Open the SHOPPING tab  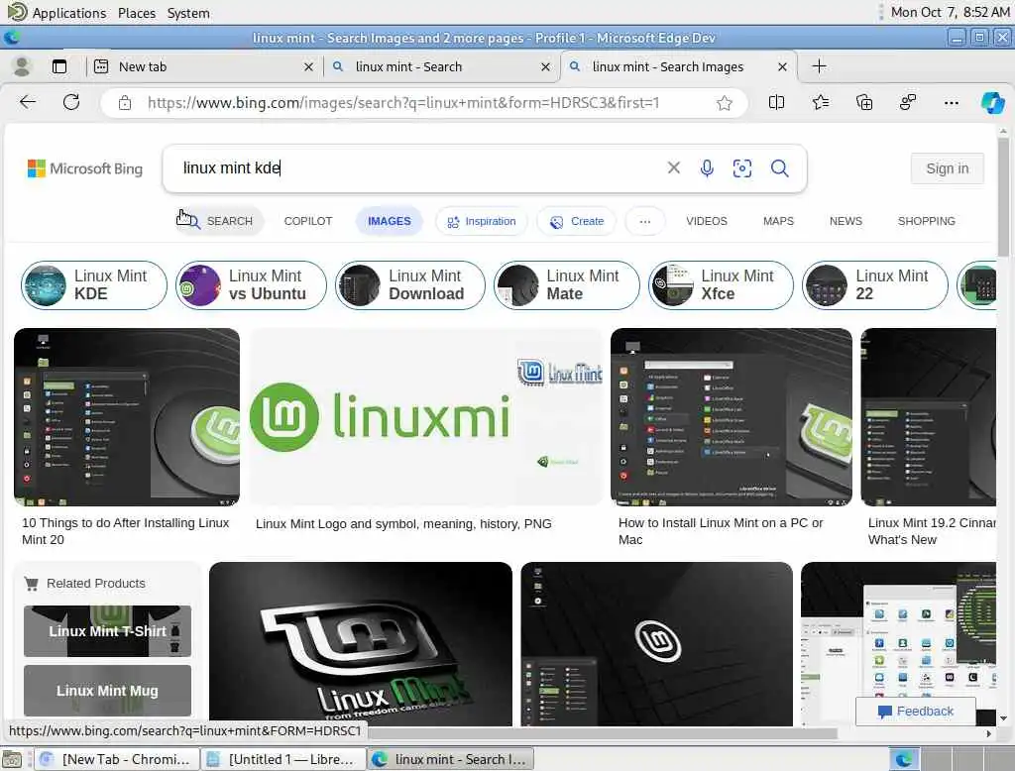[x=927, y=221]
